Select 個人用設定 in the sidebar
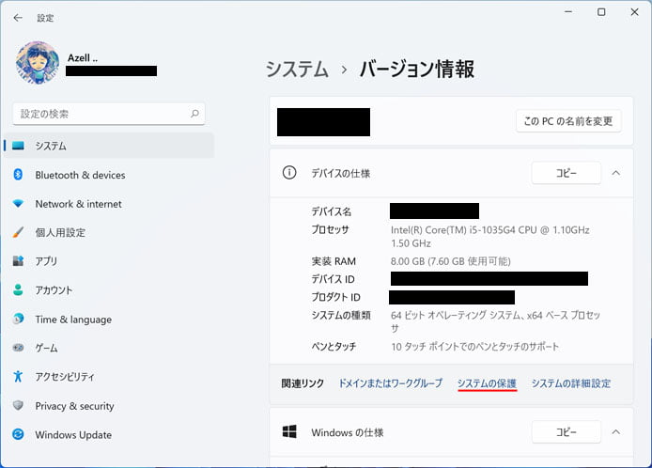Viewport: 652px width, 468px height. tap(60, 232)
